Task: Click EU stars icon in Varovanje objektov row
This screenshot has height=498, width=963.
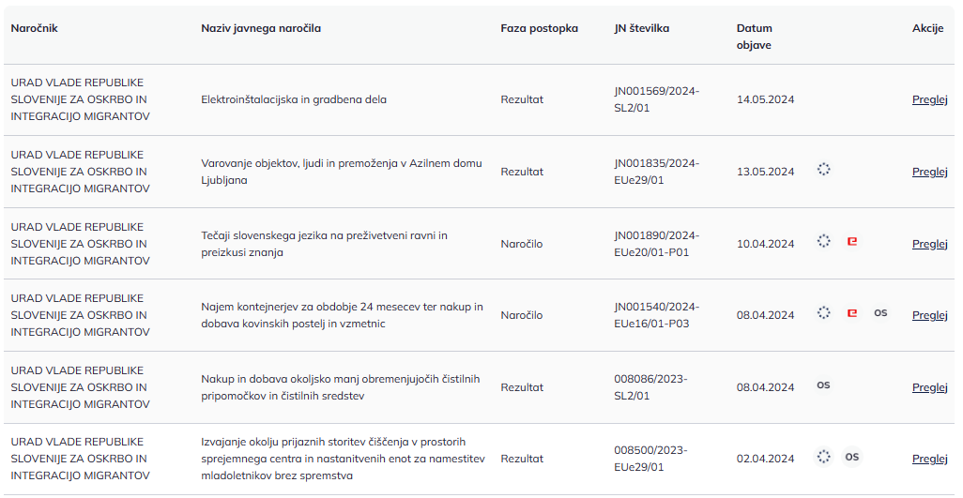Action: (x=823, y=169)
